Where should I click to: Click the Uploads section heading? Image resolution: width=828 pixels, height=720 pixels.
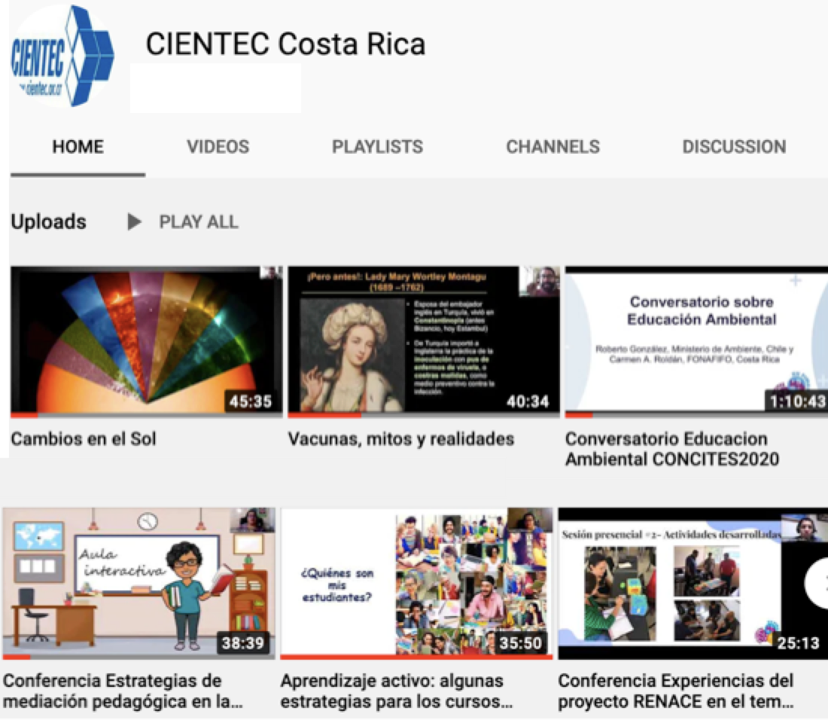point(48,222)
